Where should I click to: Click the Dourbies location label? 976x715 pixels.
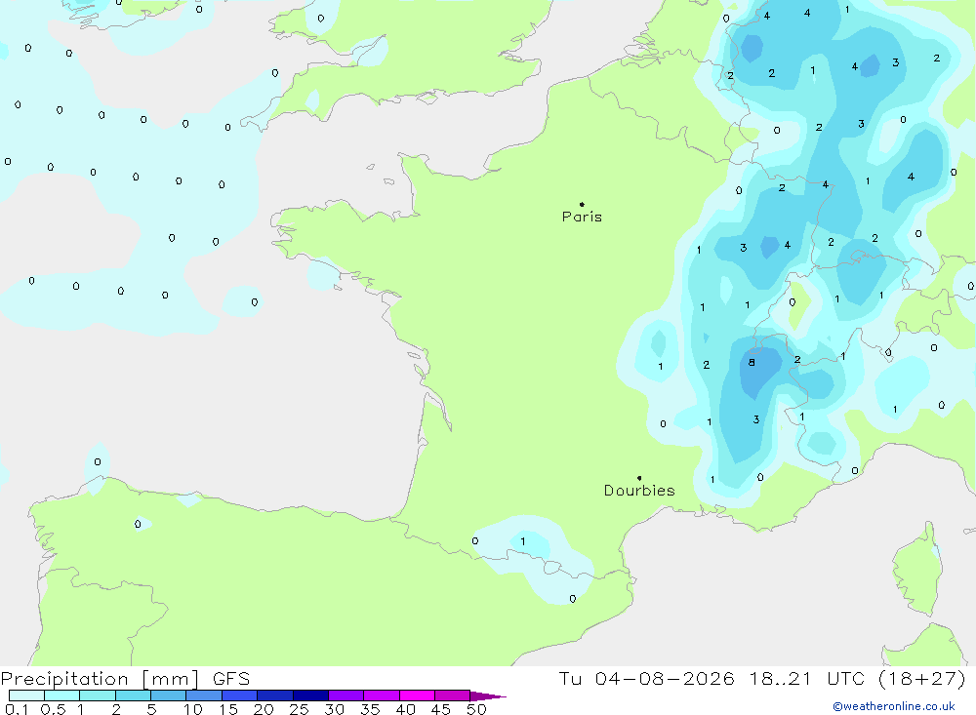(x=639, y=491)
